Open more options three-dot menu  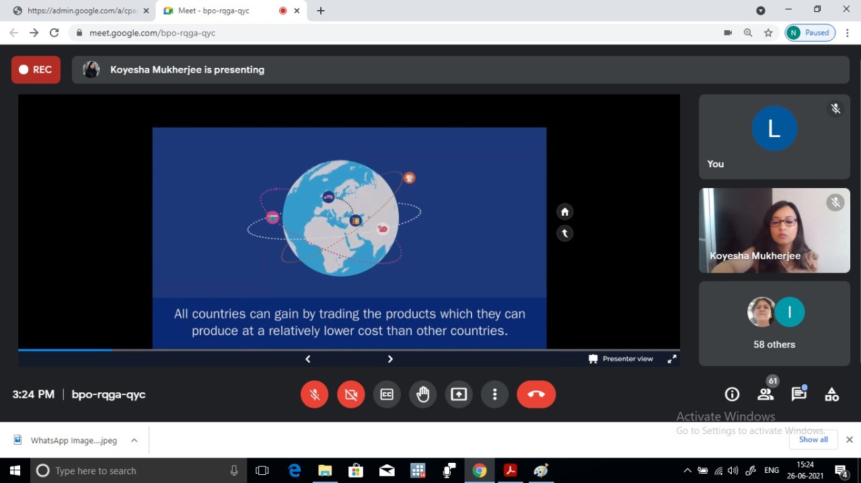(495, 394)
